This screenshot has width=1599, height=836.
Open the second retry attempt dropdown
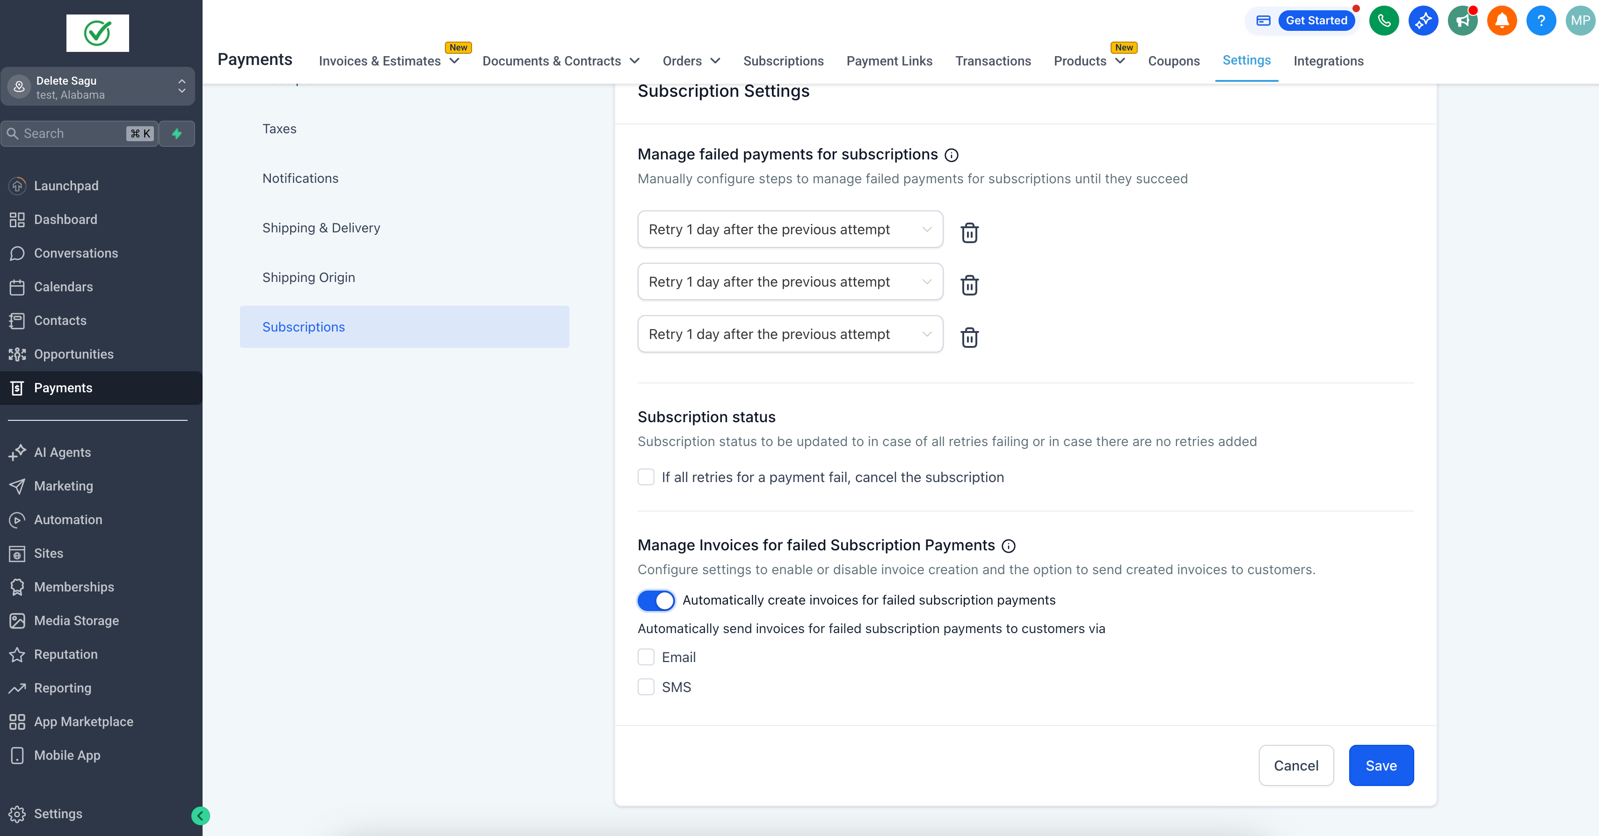(790, 281)
